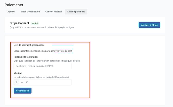The height and width of the screenshot is (107, 173).
Task: Click the Lien de paiement personnalisé heading
Action: [x=29, y=45]
